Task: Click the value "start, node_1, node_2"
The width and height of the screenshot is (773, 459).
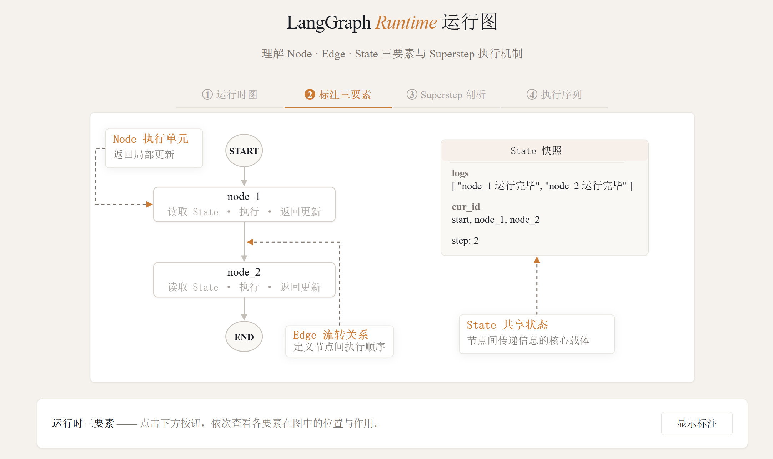Action: [x=496, y=220]
